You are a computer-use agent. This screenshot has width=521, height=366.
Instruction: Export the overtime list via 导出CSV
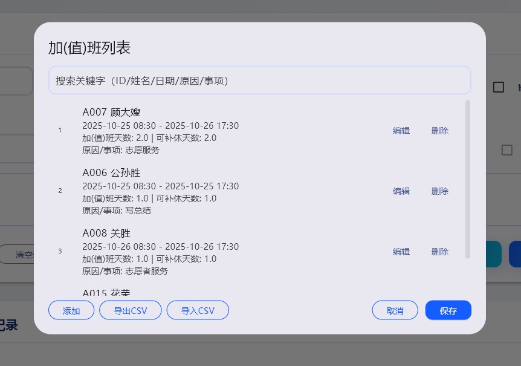tap(130, 310)
